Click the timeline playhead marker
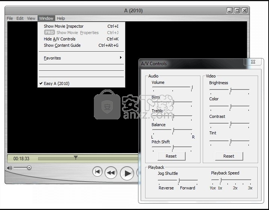Viewport: 269px width, 210px height. [x=76, y=157]
